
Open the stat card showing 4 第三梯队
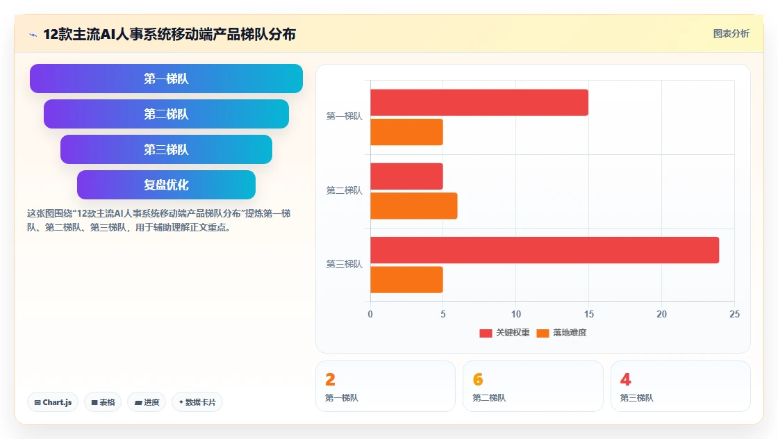pyautogui.click(x=680, y=386)
